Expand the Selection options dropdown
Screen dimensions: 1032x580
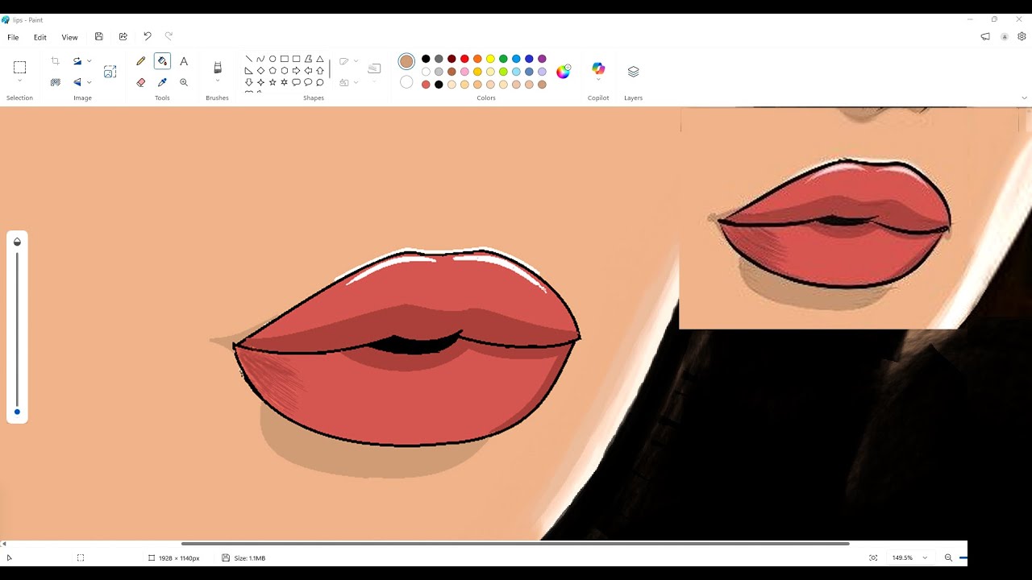tap(19, 81)
